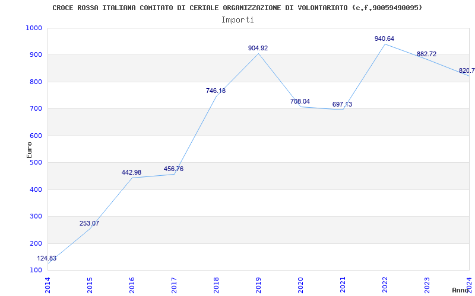Click the 500 y-axis tick label
This screenshot has width=475, height=296.
(36, 162)
